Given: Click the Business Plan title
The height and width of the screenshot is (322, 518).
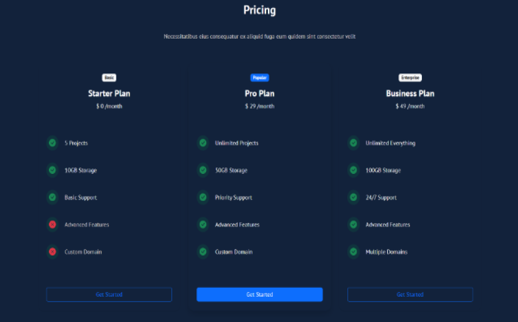Looking at the screenshot, I should [410, 93].
